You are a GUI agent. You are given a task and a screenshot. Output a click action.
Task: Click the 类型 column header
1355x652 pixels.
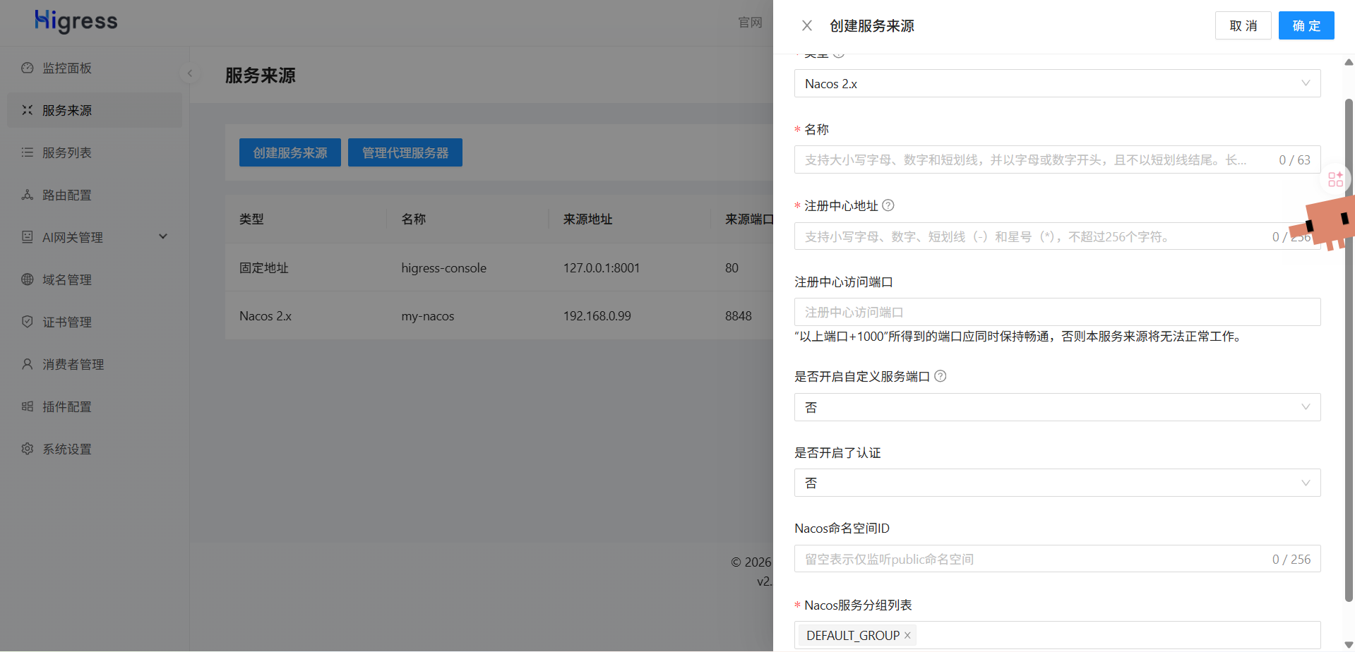point(251,219)
